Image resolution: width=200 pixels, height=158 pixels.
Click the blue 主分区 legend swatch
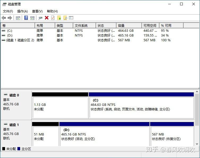point(19,149)
